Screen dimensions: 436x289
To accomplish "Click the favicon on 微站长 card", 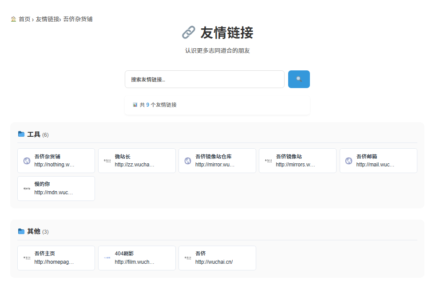I will point(107,161).
